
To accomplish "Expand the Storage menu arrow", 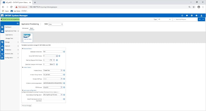I will [x=18, y=42].
